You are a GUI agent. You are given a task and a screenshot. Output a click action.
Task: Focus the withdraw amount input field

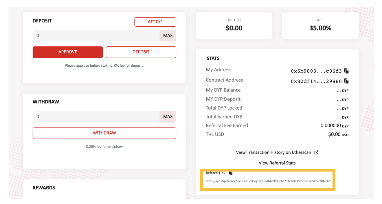pos(96,116)
